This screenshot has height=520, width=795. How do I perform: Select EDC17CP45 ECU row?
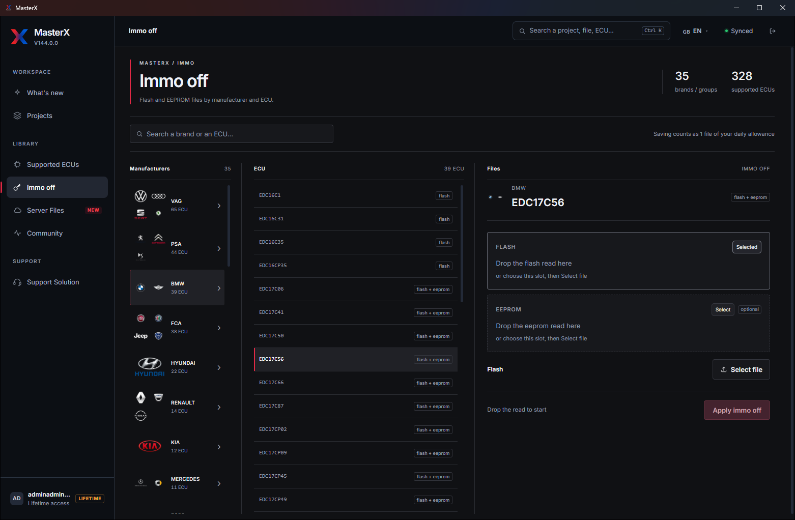[356, 476]
